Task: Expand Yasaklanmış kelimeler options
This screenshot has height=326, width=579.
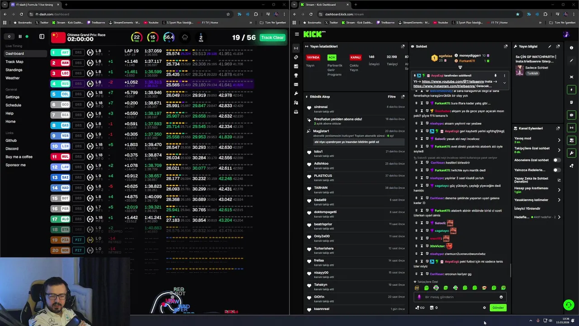Action: pyautogui.click(x=559, y=200)
